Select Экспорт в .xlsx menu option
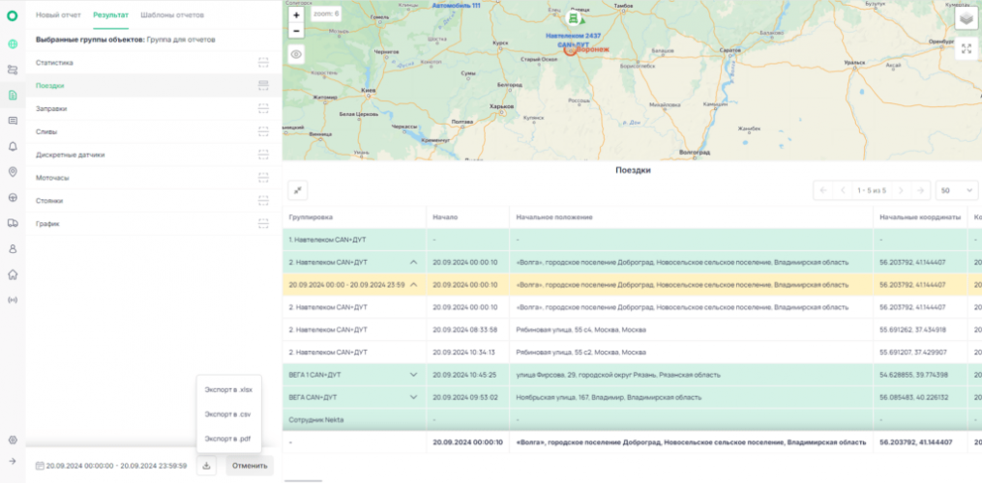 228,389
